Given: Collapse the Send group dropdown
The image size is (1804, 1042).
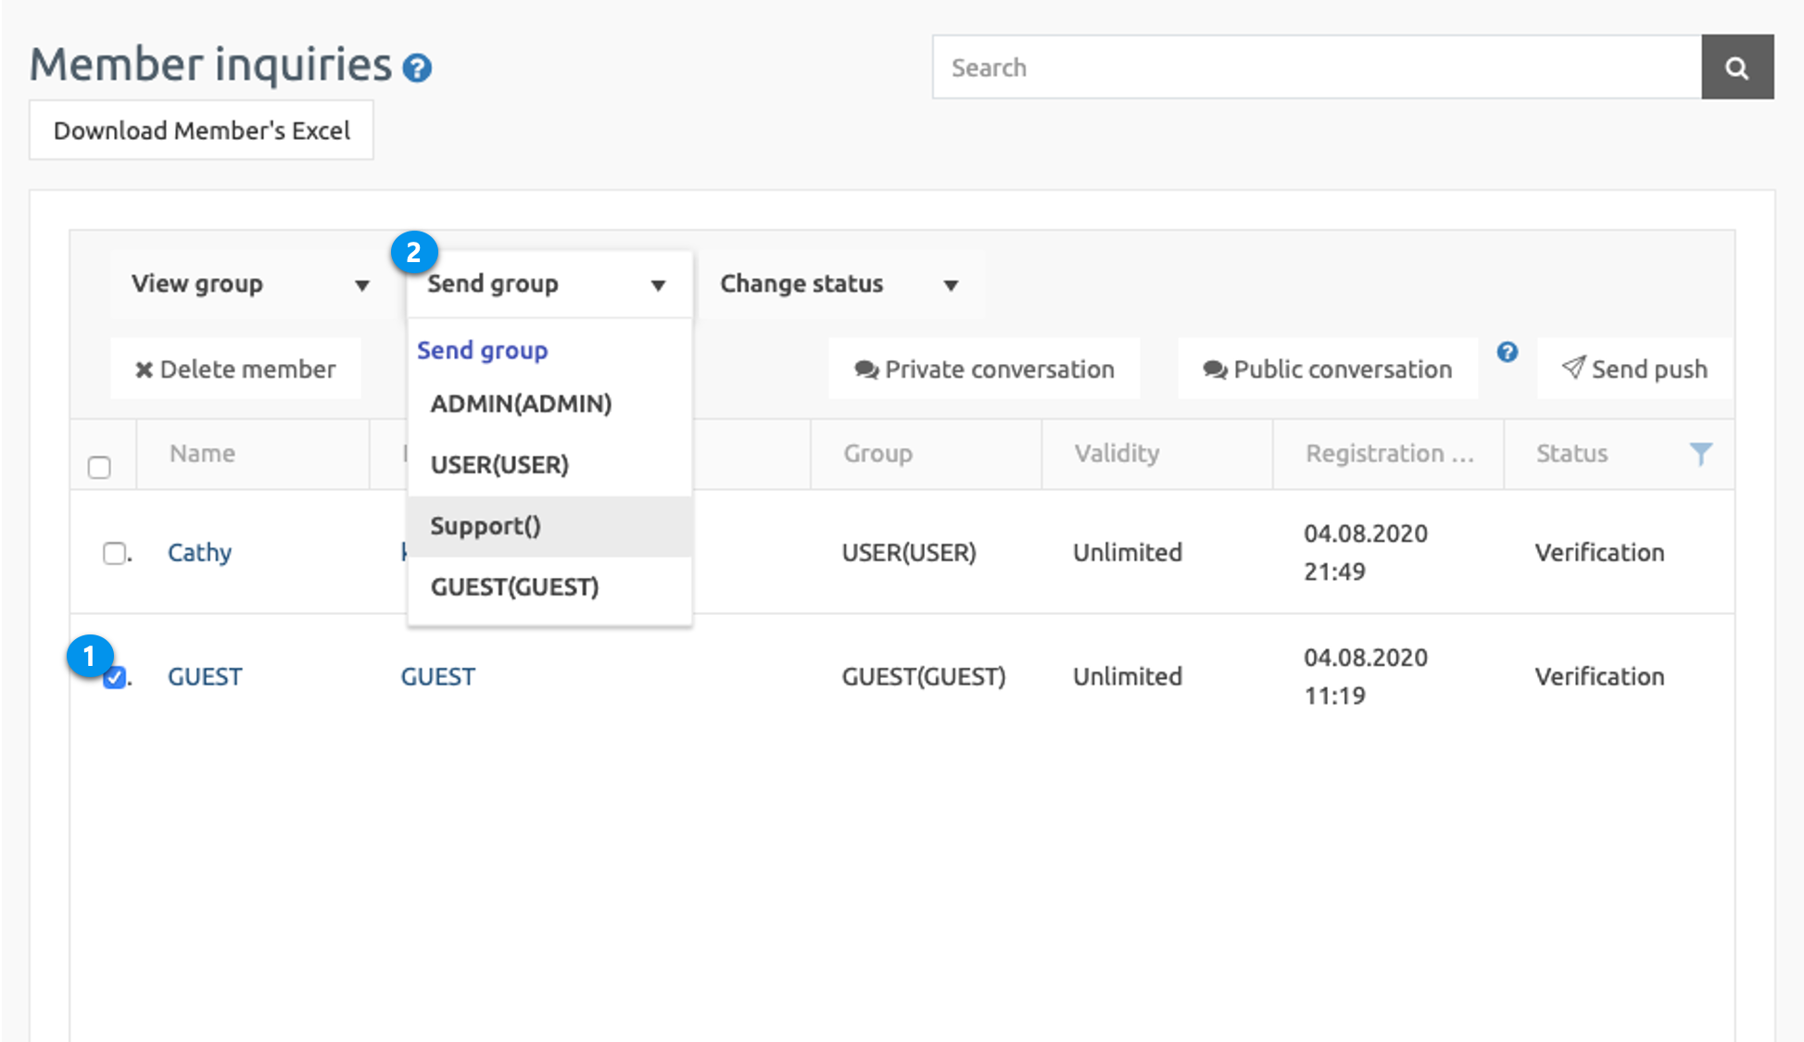Looking at the screenshot, I should [x=548, y=284].
